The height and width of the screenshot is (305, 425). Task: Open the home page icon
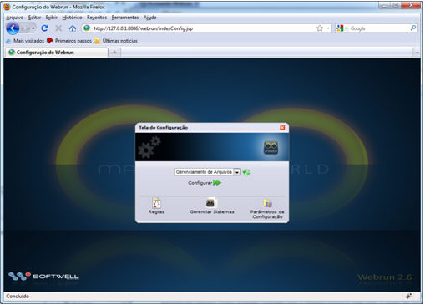73,28
